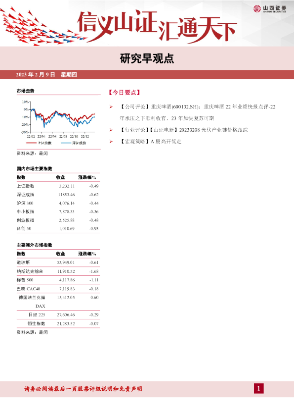Viewport: 294px width, 417px height.
Task: Click the 收盘 header in 主要海外市场指数
Action: click(x=60, y=254)
